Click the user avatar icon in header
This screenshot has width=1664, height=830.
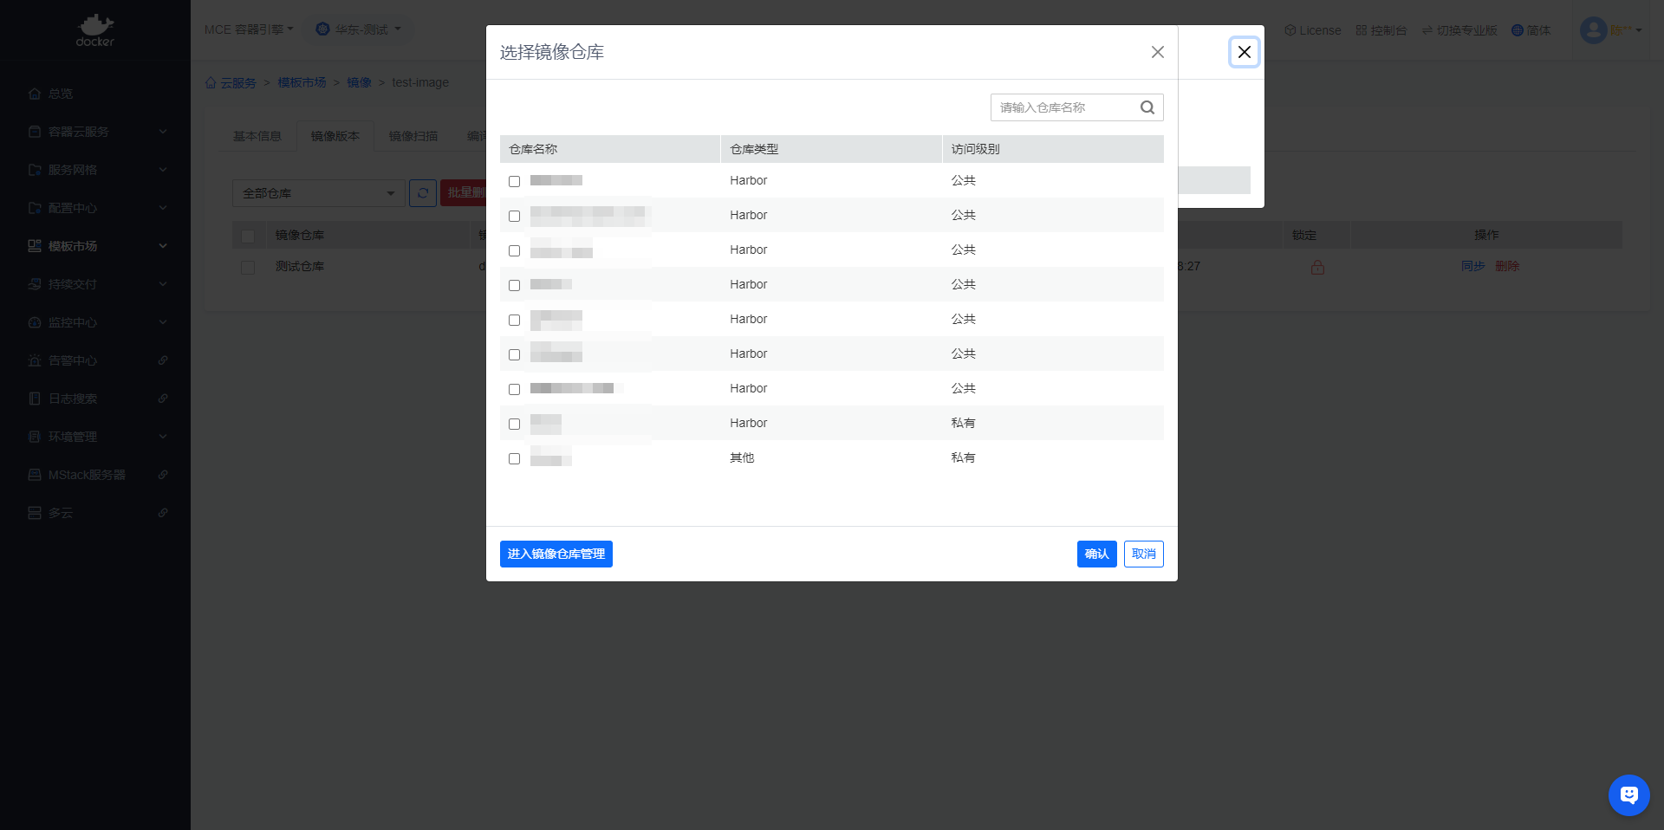tap(1593, 30)
